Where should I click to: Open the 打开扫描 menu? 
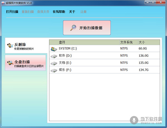(x=13, y=12)
